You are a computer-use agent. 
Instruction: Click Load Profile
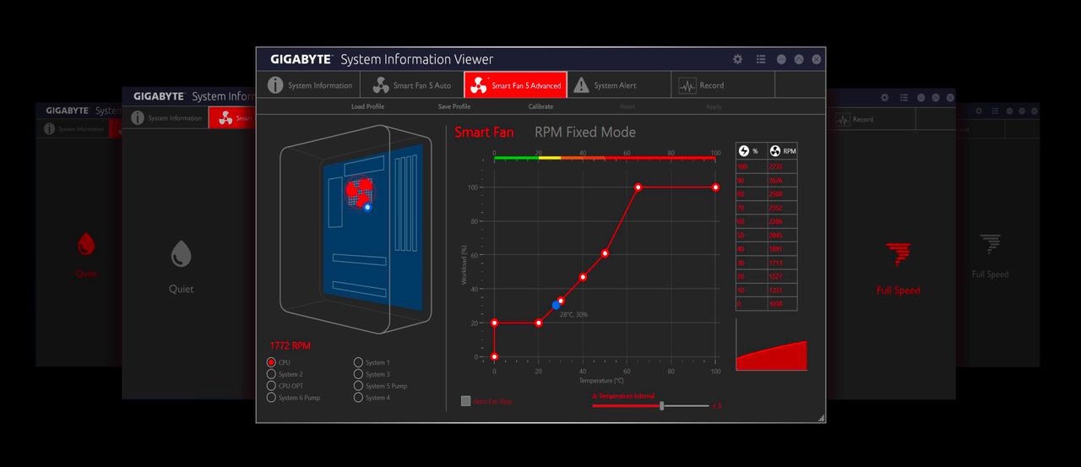[367, 106]
